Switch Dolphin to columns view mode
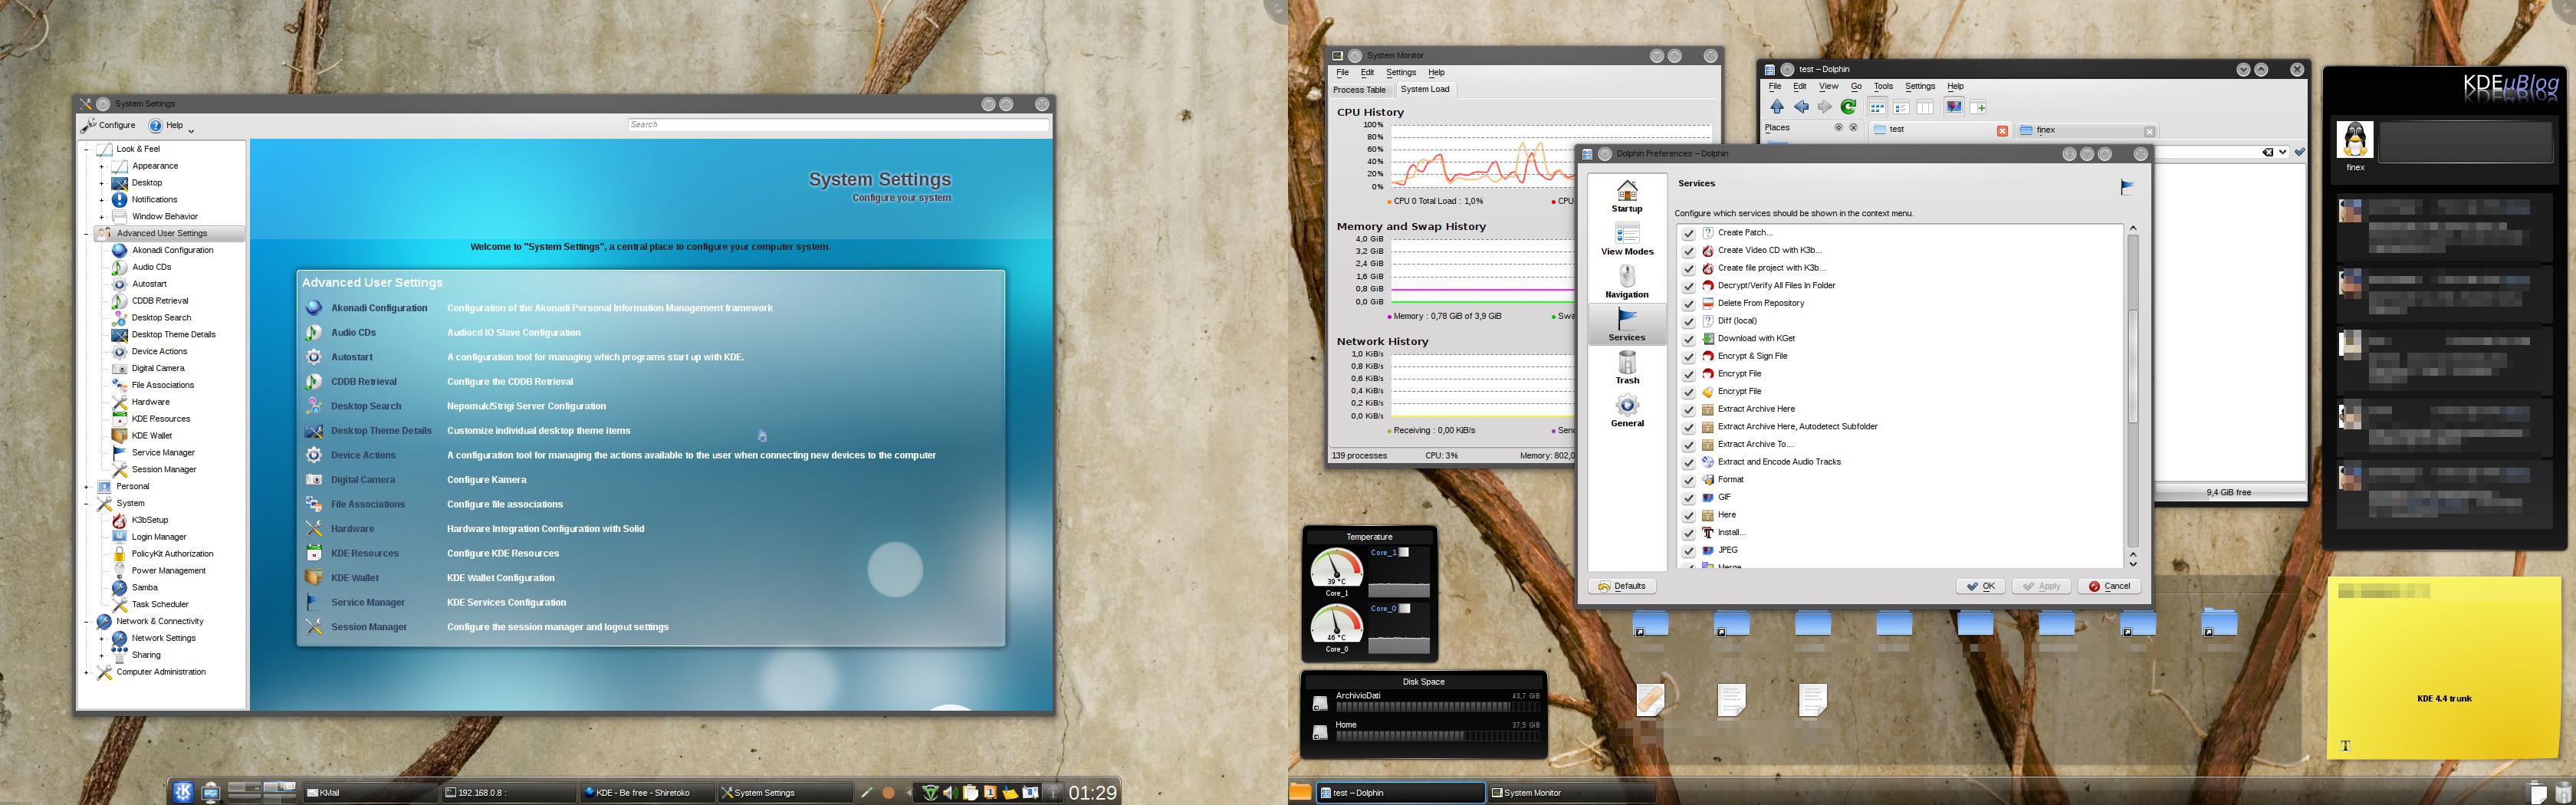Image resolution: width=2576 pixels, height=805 pixels. tap(1924, 107)
